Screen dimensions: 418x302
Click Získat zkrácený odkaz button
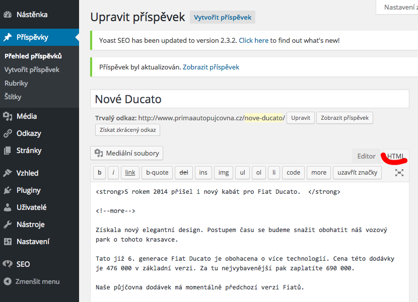click(x=128, y=130)
